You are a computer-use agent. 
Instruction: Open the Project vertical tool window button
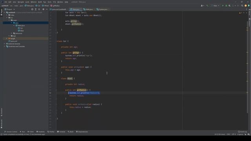[2, 12]
